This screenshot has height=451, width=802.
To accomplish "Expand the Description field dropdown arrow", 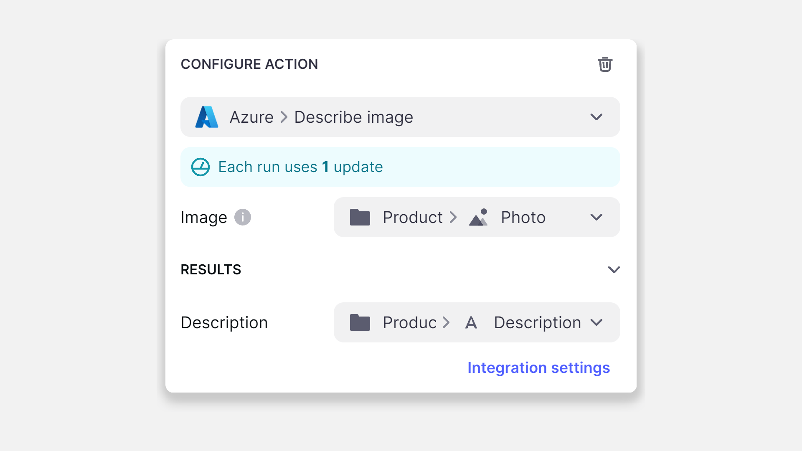I will (596, 322).
